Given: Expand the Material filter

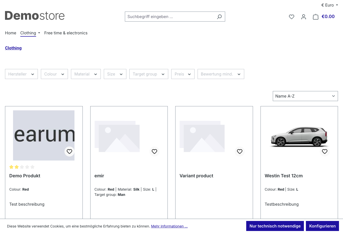Looking at the screenshot, I should 86,74.
